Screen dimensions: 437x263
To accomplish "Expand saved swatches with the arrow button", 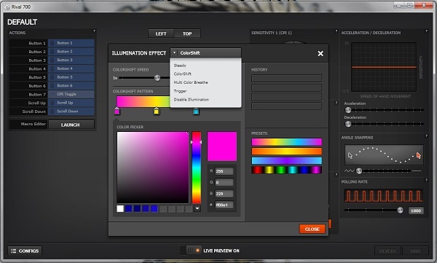I will pyautogui.click(x=197, y=208).
